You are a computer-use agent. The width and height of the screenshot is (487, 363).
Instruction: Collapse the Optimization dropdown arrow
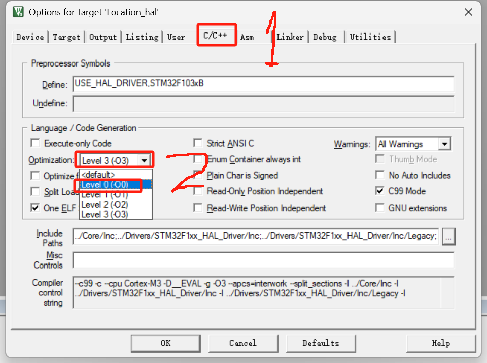click(144, 160)
